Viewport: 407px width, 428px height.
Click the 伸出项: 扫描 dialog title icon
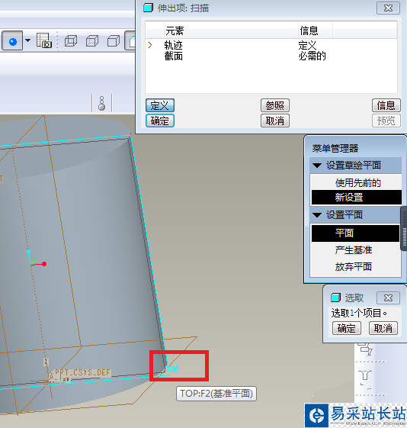(x=149, y=8)
